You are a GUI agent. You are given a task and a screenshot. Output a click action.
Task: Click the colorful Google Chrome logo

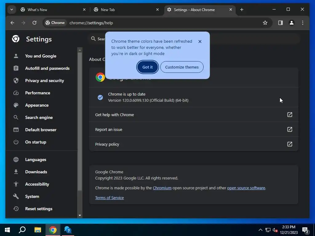click(x=100, y=77)
